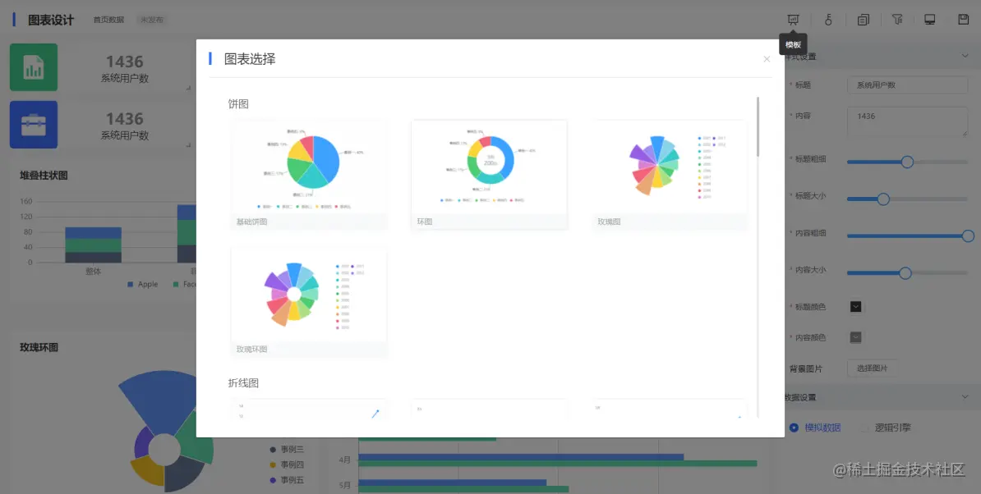Toggle the 事例四 legend item
This screenshot has width=981, height=494.
pyautogui.click(x=287, y=464)
